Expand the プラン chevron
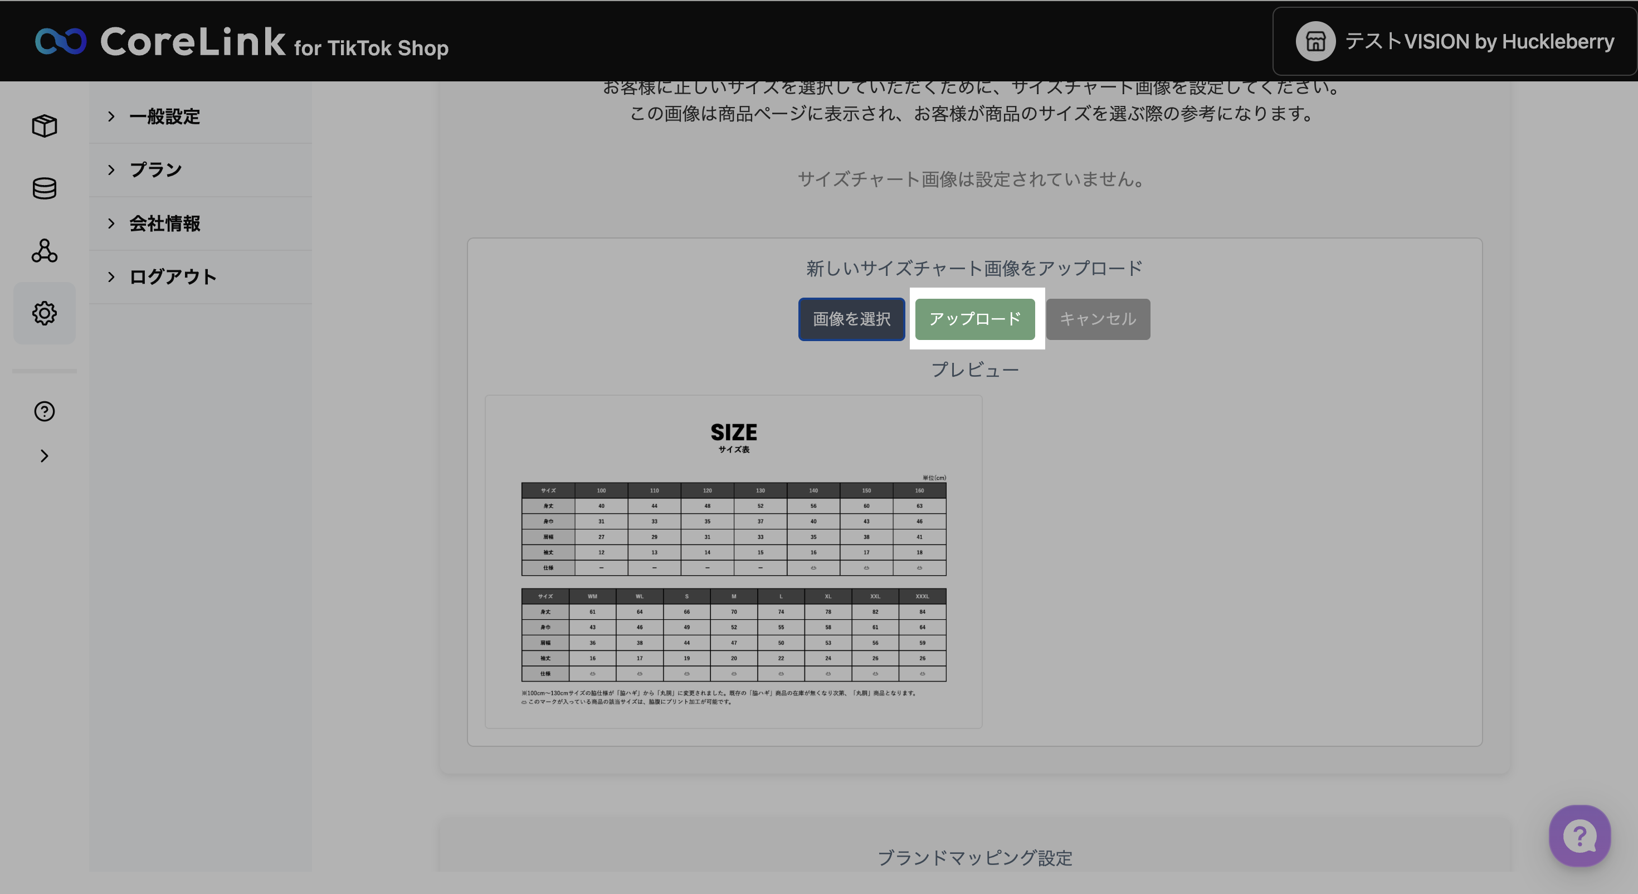1638x894 pixels. pos(111,170)
